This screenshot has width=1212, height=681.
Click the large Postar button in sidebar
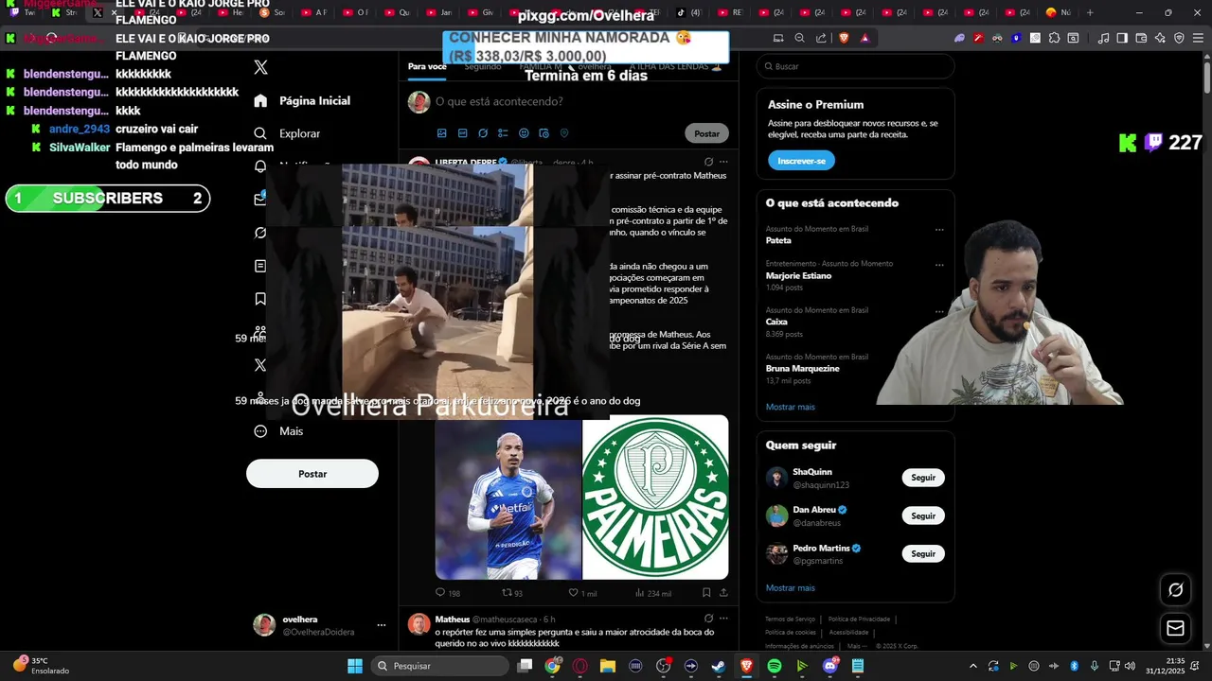pos(312,474)
